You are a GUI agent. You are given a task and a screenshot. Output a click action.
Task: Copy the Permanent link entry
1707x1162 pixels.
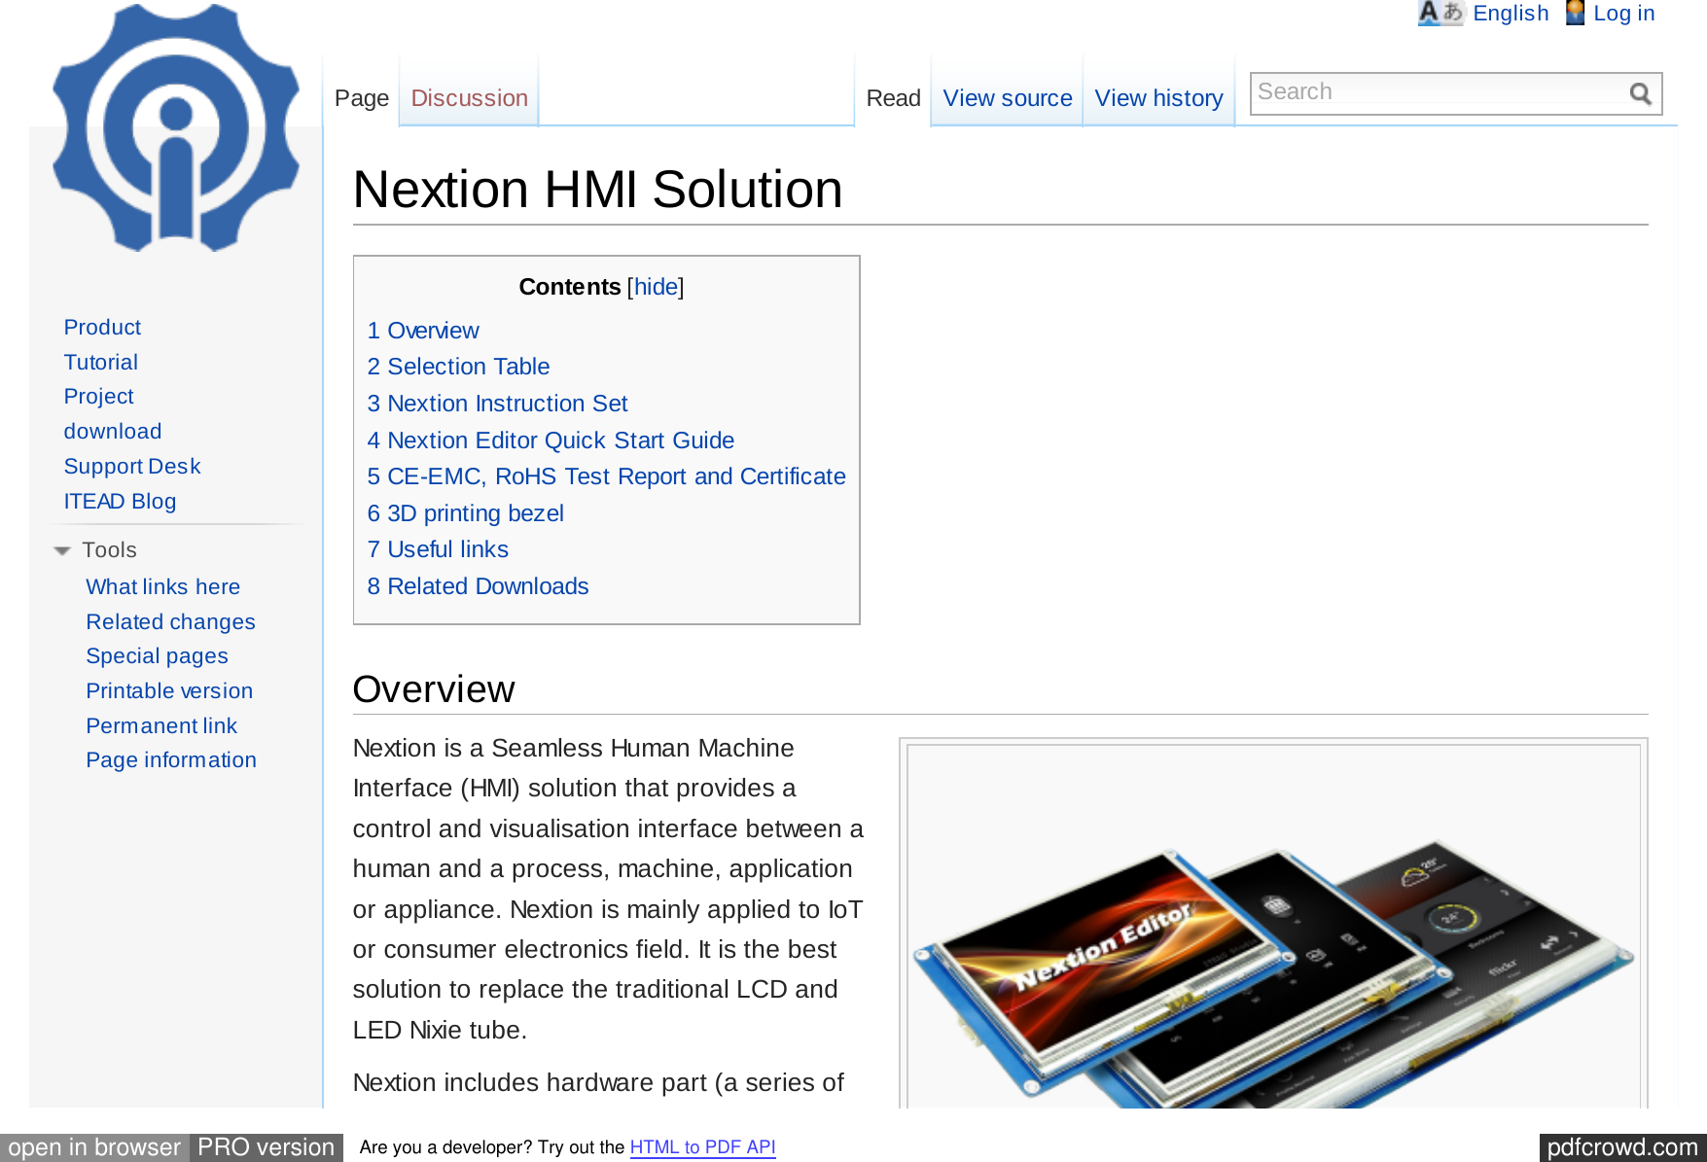[161, 726]
